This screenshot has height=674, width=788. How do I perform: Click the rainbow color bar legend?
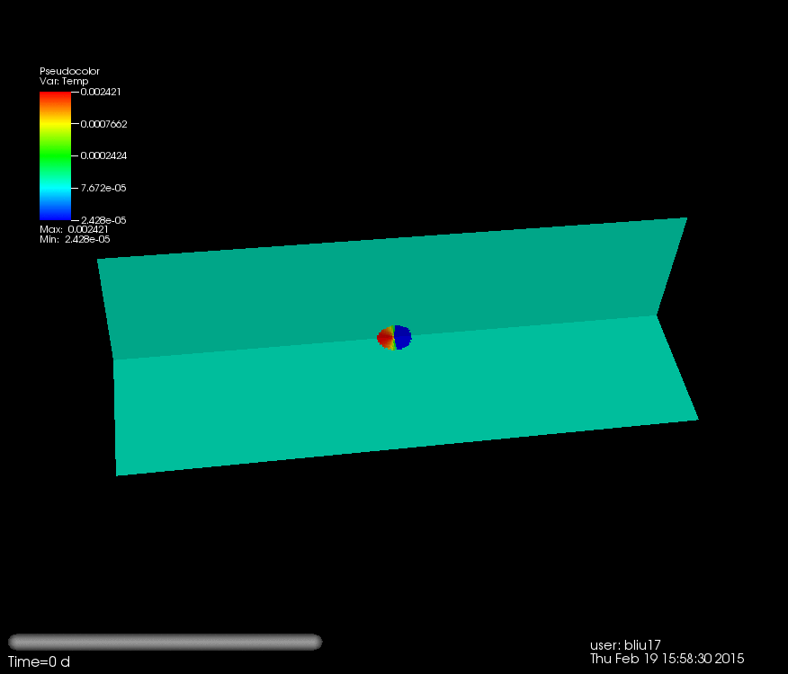(55, 155)
